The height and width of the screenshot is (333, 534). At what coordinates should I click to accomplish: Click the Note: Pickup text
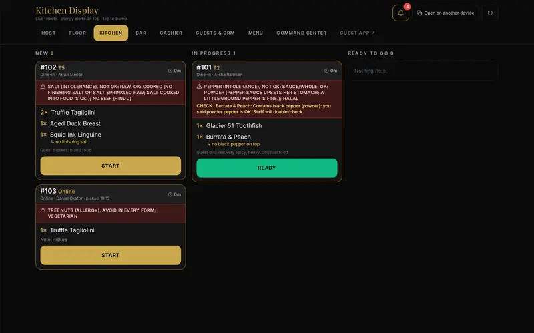pyautogui.click(x=54, y=240)
